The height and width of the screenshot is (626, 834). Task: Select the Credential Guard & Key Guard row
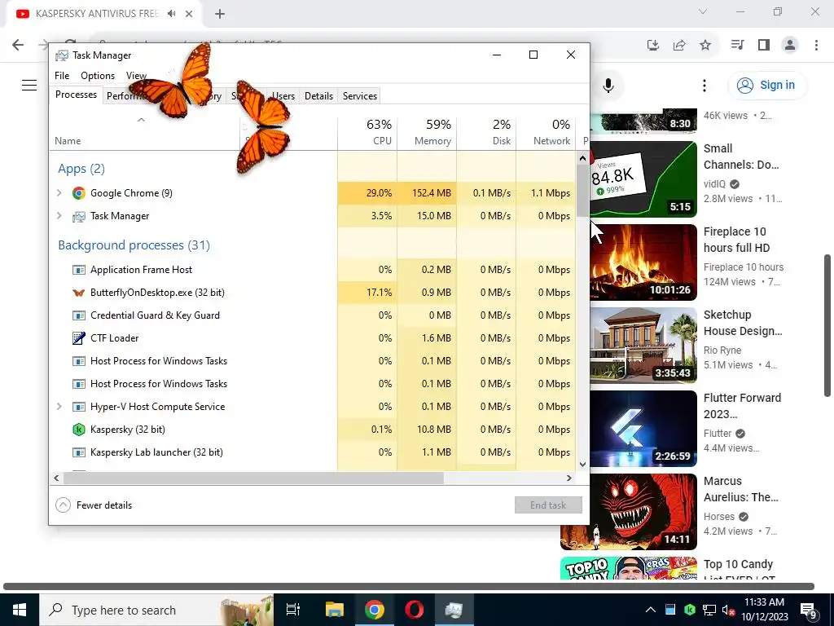312,315
